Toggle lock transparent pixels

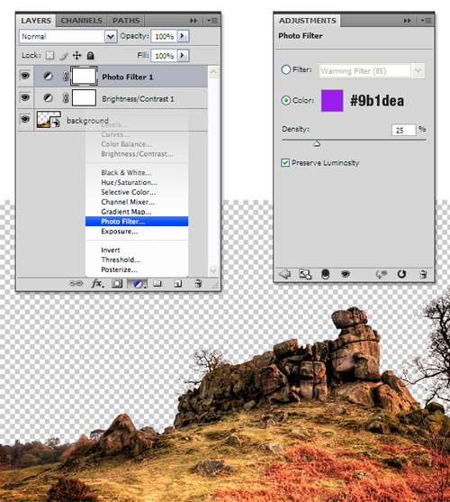(x=49, y=55)
